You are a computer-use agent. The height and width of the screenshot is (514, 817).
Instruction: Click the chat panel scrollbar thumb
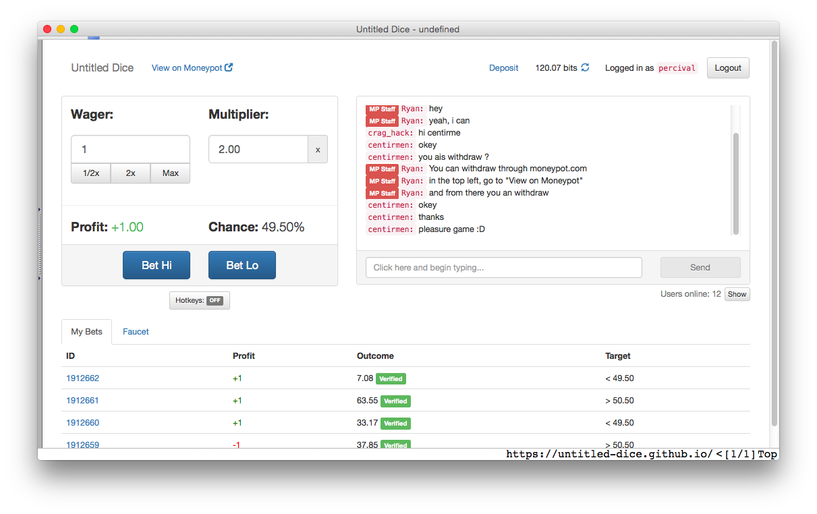[x=736, y=183]
